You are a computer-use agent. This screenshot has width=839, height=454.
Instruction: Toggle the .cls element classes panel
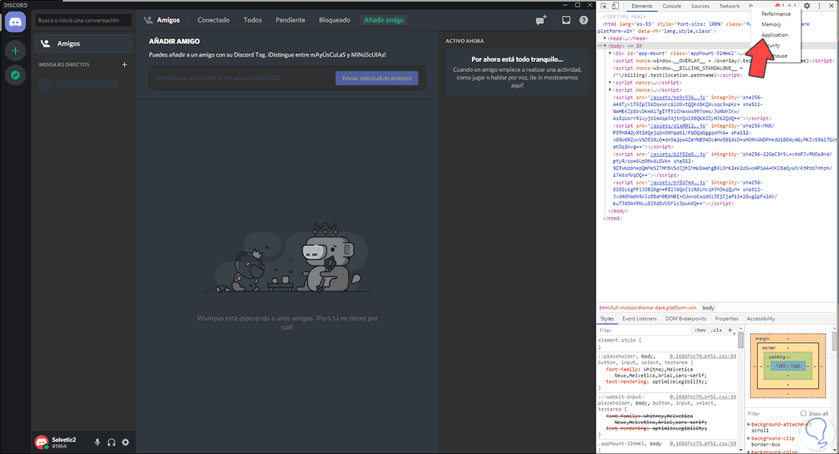[x=715, y=330]
